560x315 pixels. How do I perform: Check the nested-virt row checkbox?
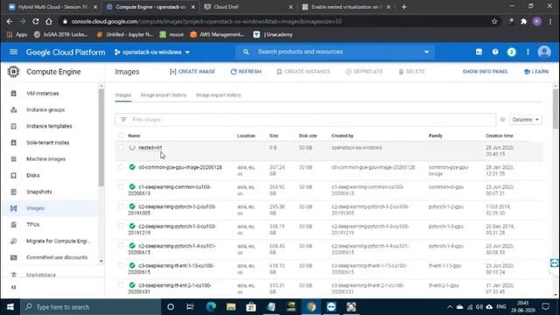121,148
